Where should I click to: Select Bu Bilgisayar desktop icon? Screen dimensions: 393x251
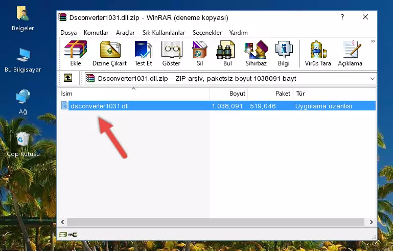coord(23,60)
